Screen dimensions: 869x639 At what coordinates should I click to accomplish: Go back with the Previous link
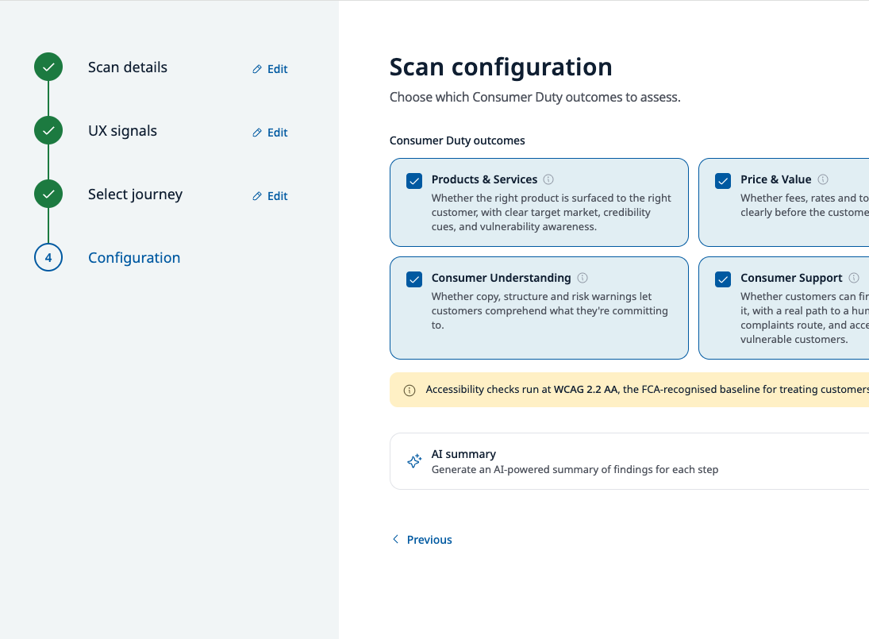tap(421, 540)
